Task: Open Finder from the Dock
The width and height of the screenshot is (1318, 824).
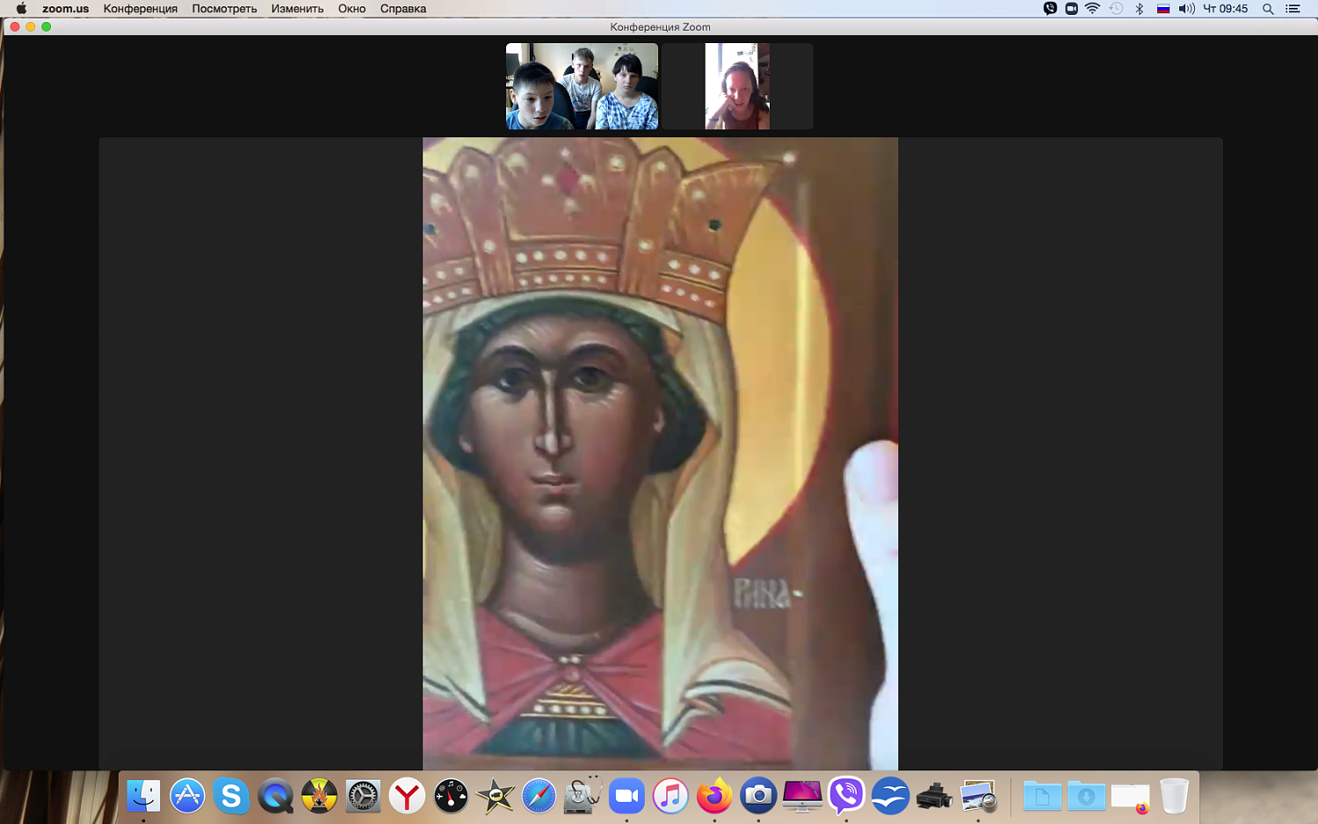Action: (x=143, y=796)
